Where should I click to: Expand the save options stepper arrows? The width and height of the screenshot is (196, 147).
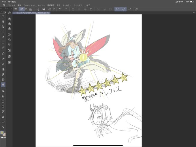[54, 9]
